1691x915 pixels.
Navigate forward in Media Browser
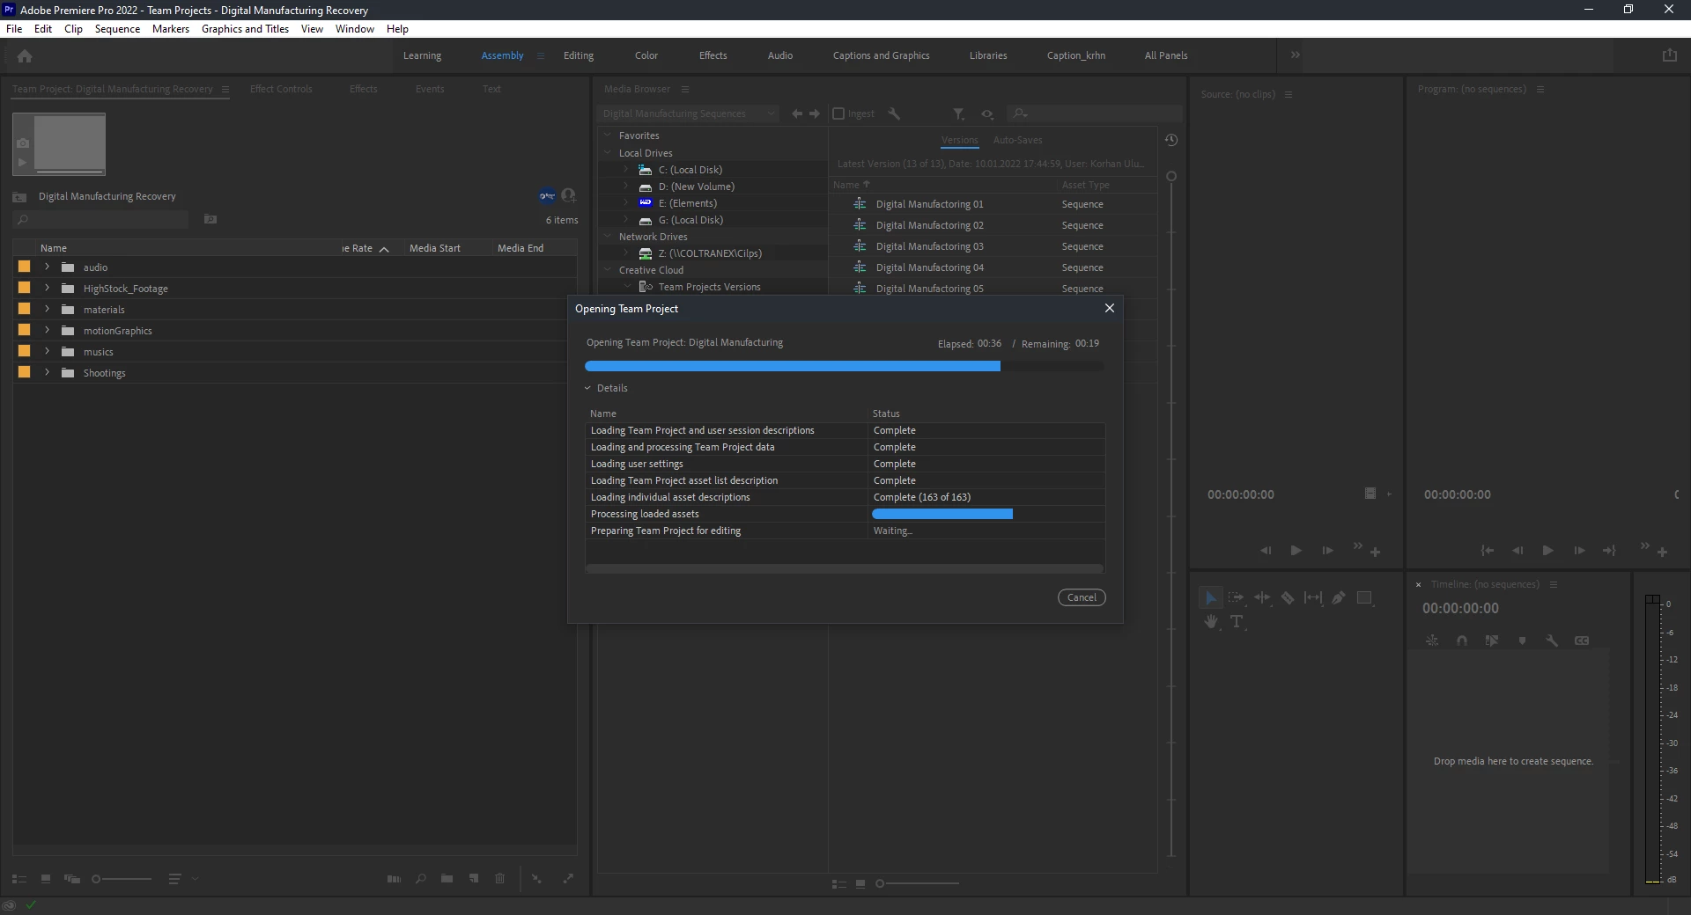[815, 113]
